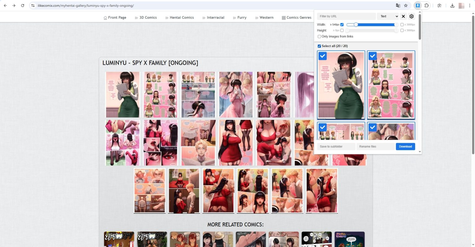Deselect the first selected comic thumbnail checkmark

[x=323, y=56]
